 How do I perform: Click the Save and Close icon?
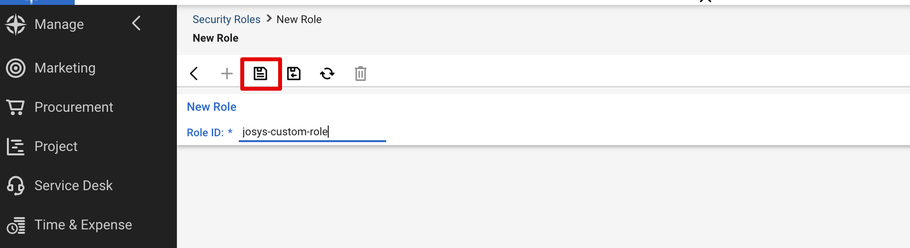point(294,74)
